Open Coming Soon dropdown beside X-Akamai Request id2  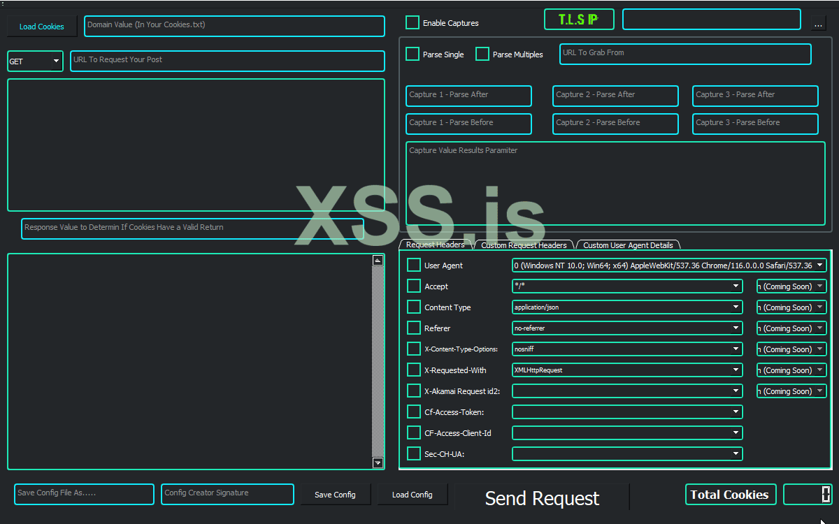coord(791,391)
